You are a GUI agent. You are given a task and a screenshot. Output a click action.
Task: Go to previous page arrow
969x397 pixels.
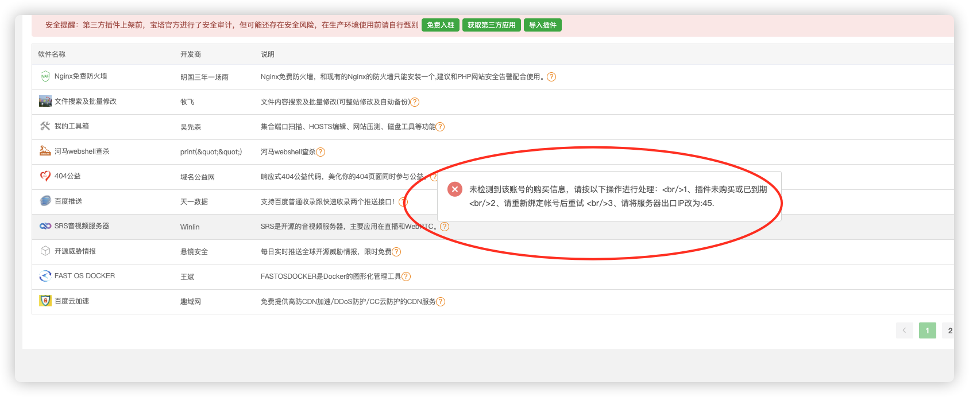pyautogui.click(x=904, y=330)
